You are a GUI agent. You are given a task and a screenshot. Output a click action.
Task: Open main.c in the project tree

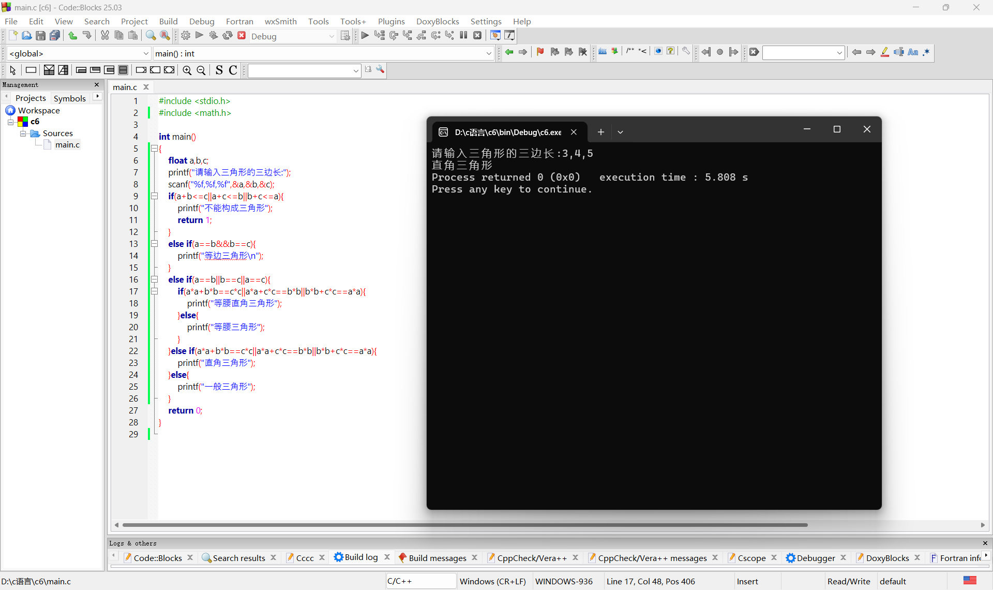click(x=67, y=145)
